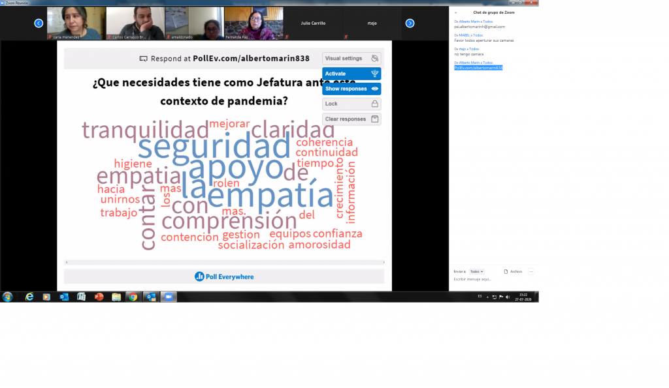Collapse the Zoom group chat chevron
The image size is (669, 388).
tap(456, 12)
